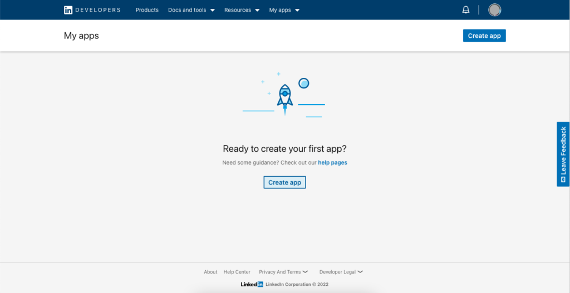570x293 pixels.
Task: Open the notifications bell icon
Action: [x=466, y=10]
